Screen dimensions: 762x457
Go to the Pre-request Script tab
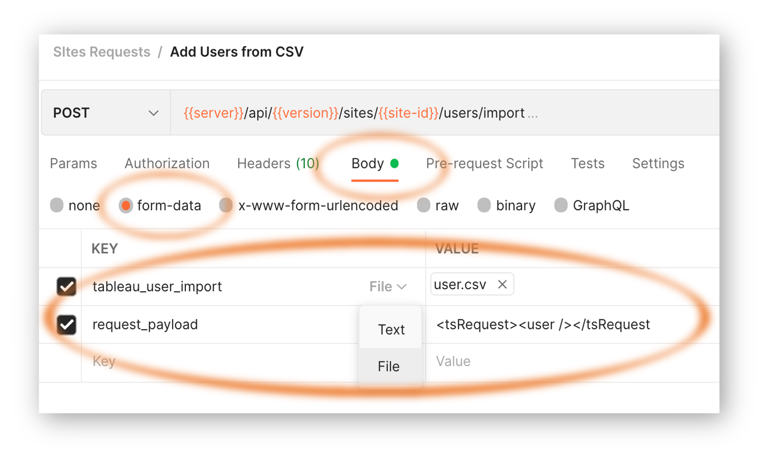484,163
